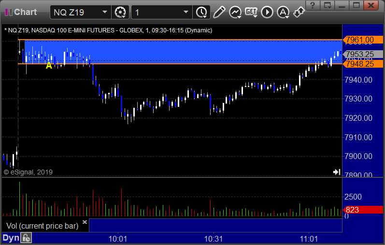This screenshot has height=245, width=385.
Task: Click the 11:01 time axis label
Action: coord(309,239)
